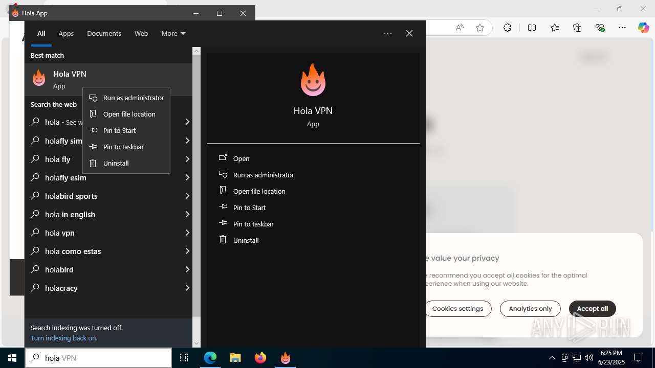Viewport: 655px width, 368px height.
Task: Expand the arrow beside 'hola vpn' suggestion
Action: pos(187,233)
